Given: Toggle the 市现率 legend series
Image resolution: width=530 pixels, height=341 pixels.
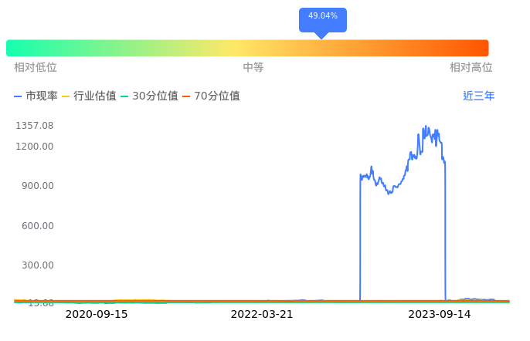Looking at the screenshot, I should (36, 96).
